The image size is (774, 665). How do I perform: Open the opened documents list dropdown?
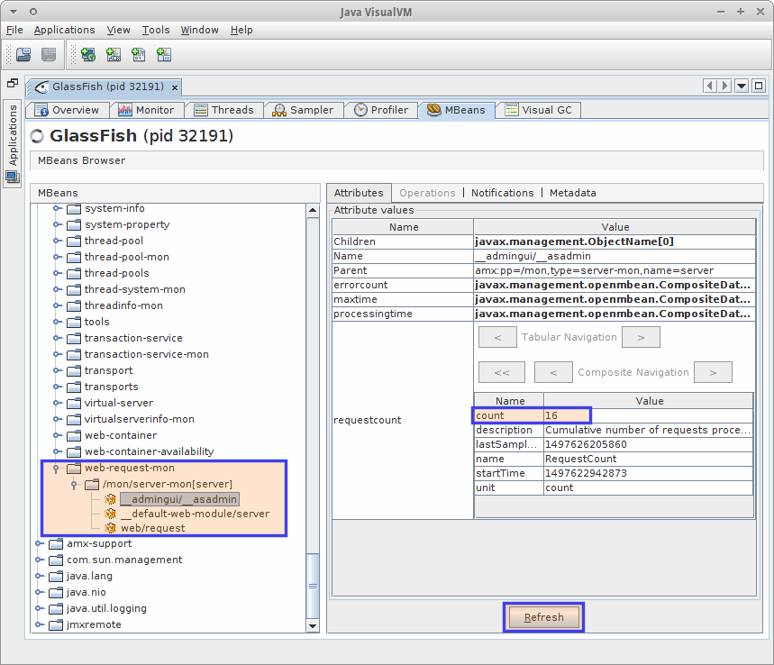tap(742, 86)
